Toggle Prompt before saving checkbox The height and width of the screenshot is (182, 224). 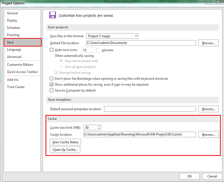(56, 73)
